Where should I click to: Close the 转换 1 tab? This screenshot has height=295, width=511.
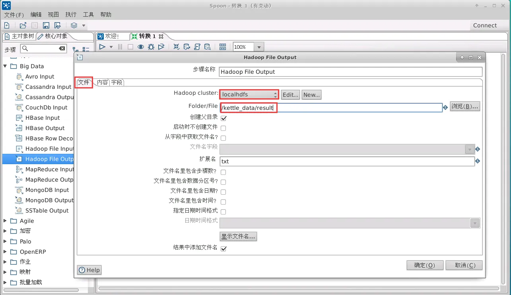pyautogui.click(x=161, y=36)
